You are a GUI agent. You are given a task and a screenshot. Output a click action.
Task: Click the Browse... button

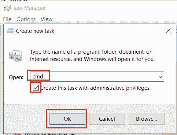point(146,119)
